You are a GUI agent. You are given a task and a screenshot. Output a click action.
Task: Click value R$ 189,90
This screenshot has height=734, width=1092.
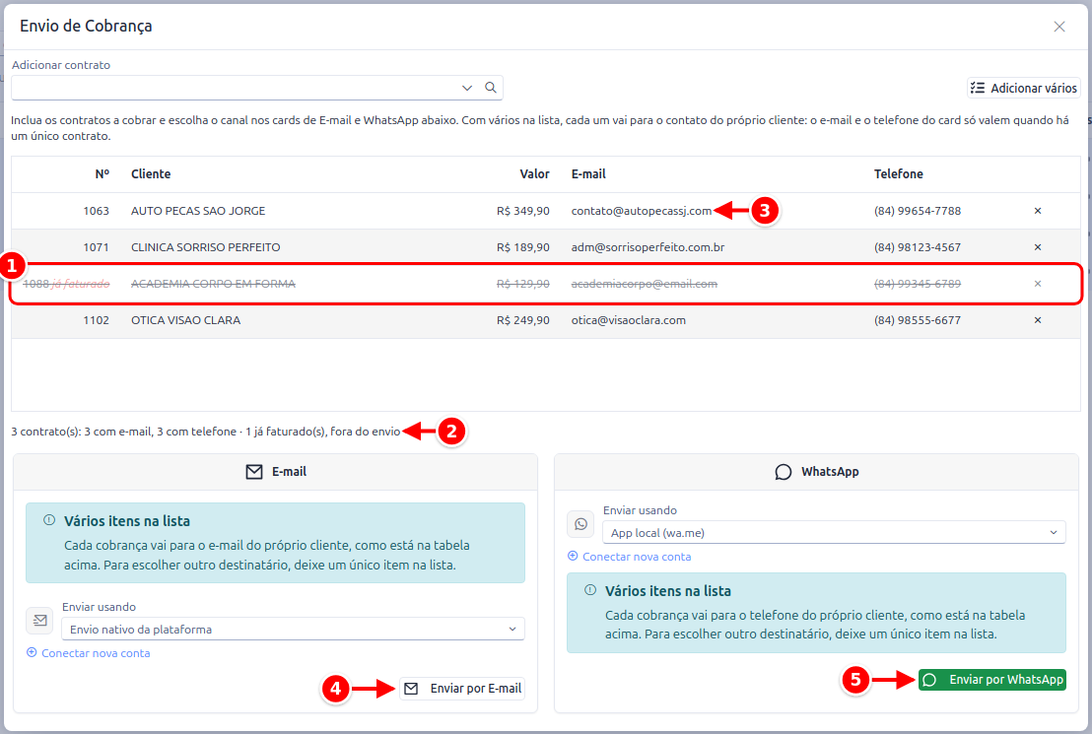(523, 247)
